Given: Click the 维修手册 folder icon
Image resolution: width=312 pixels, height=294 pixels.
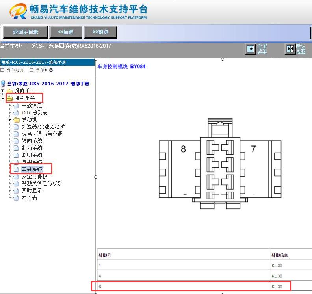Looking at the screenshot, I should click(9, 91).
